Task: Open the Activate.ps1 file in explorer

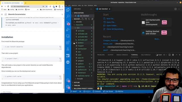Action: tap(82, 40)
